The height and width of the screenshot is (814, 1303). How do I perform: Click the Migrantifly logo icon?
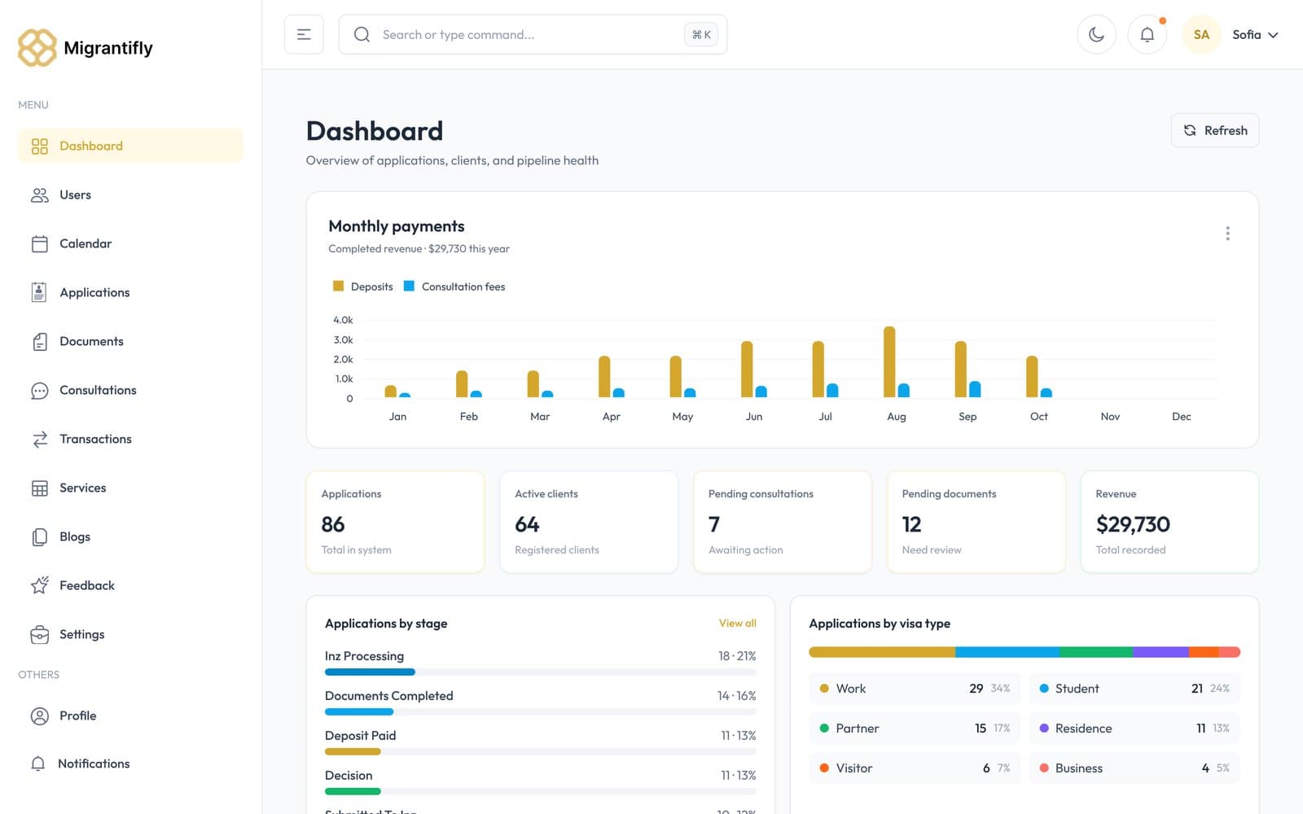tap(37, 48)
